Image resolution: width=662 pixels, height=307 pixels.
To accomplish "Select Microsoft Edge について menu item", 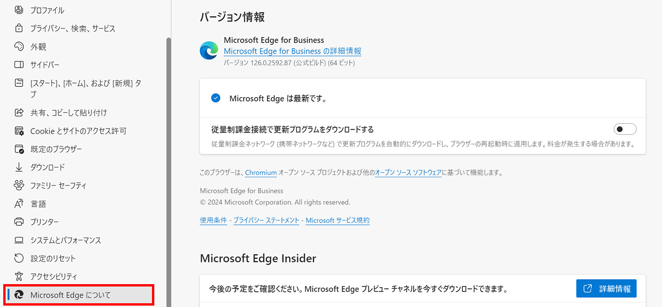I will point(79,295).
